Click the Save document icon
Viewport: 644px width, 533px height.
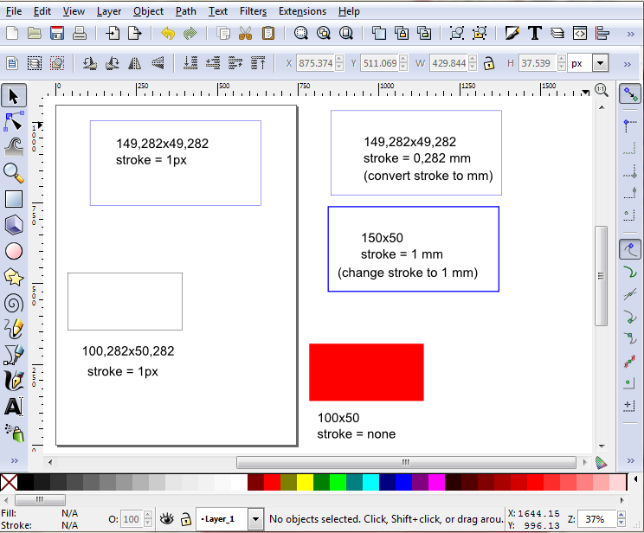click(57, 34)
